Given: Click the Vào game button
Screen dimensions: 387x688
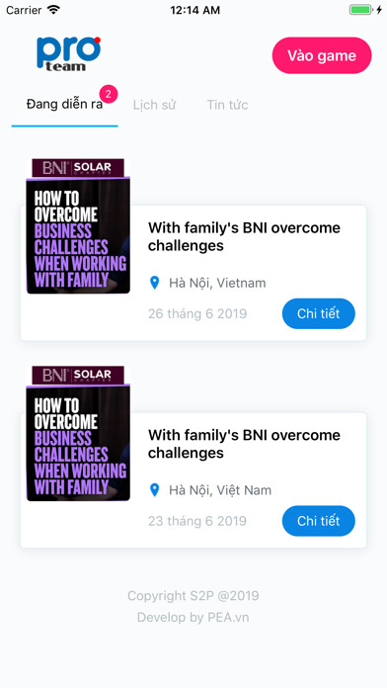Looking at the screenshot, I should point(322,55).
